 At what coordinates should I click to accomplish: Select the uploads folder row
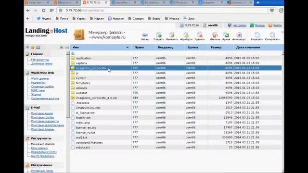point(176,88)
